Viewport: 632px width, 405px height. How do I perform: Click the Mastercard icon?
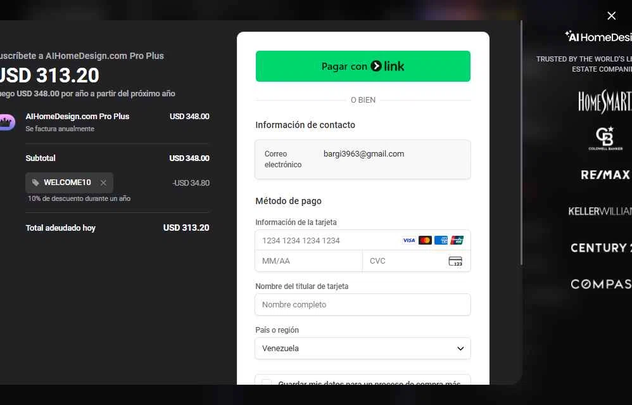click(425, 240)
